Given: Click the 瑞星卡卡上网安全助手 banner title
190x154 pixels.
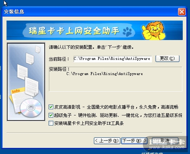Looking at the screenshot, I should (74, 31).
